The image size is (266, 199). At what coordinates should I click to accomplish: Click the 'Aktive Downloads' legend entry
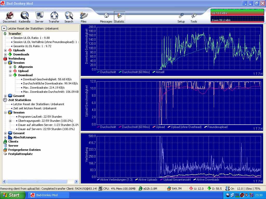click(206, 180)
